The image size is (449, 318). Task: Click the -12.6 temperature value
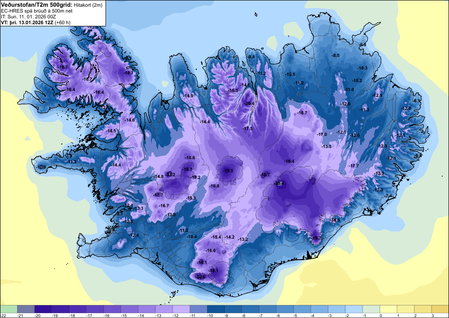point(345,104)
